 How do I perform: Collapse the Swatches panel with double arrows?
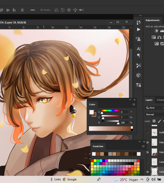[140, 142]
